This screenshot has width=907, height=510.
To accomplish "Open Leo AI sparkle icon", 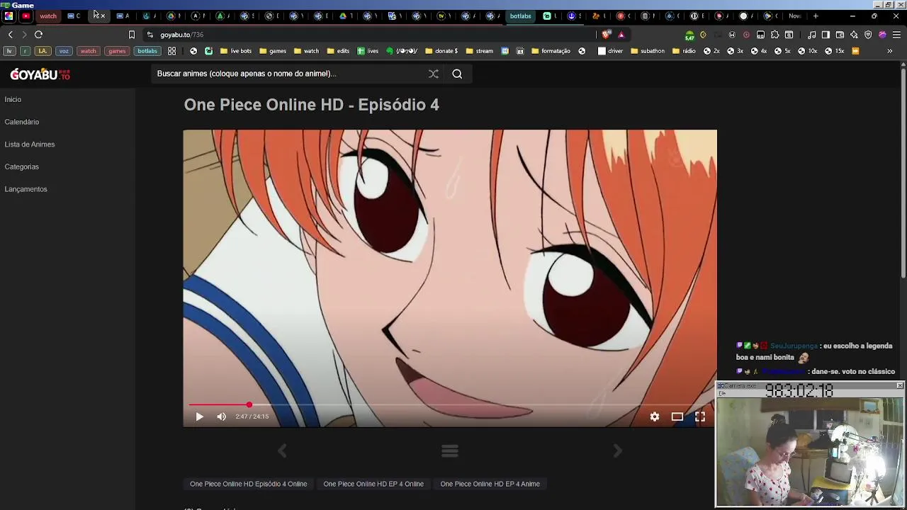I will click(x=854, y=35).
